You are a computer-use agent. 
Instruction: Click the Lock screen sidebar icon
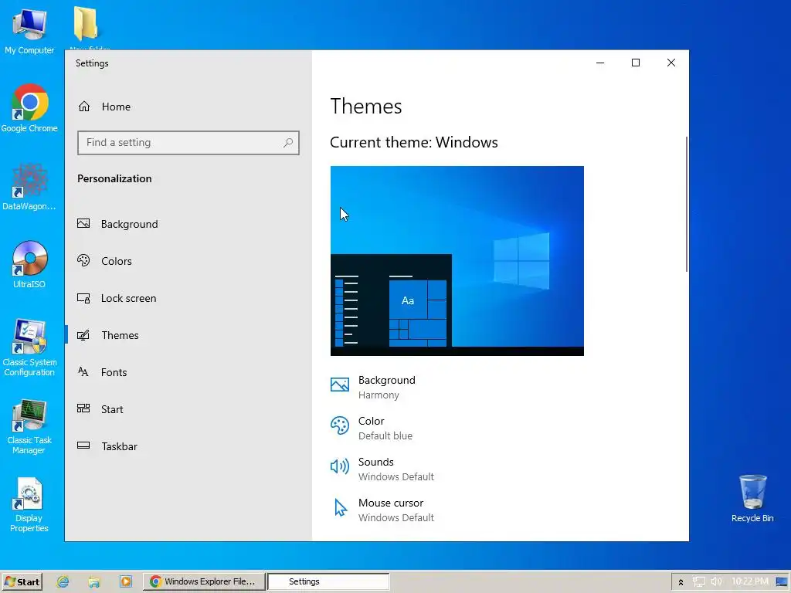click(x=83, y=298)
